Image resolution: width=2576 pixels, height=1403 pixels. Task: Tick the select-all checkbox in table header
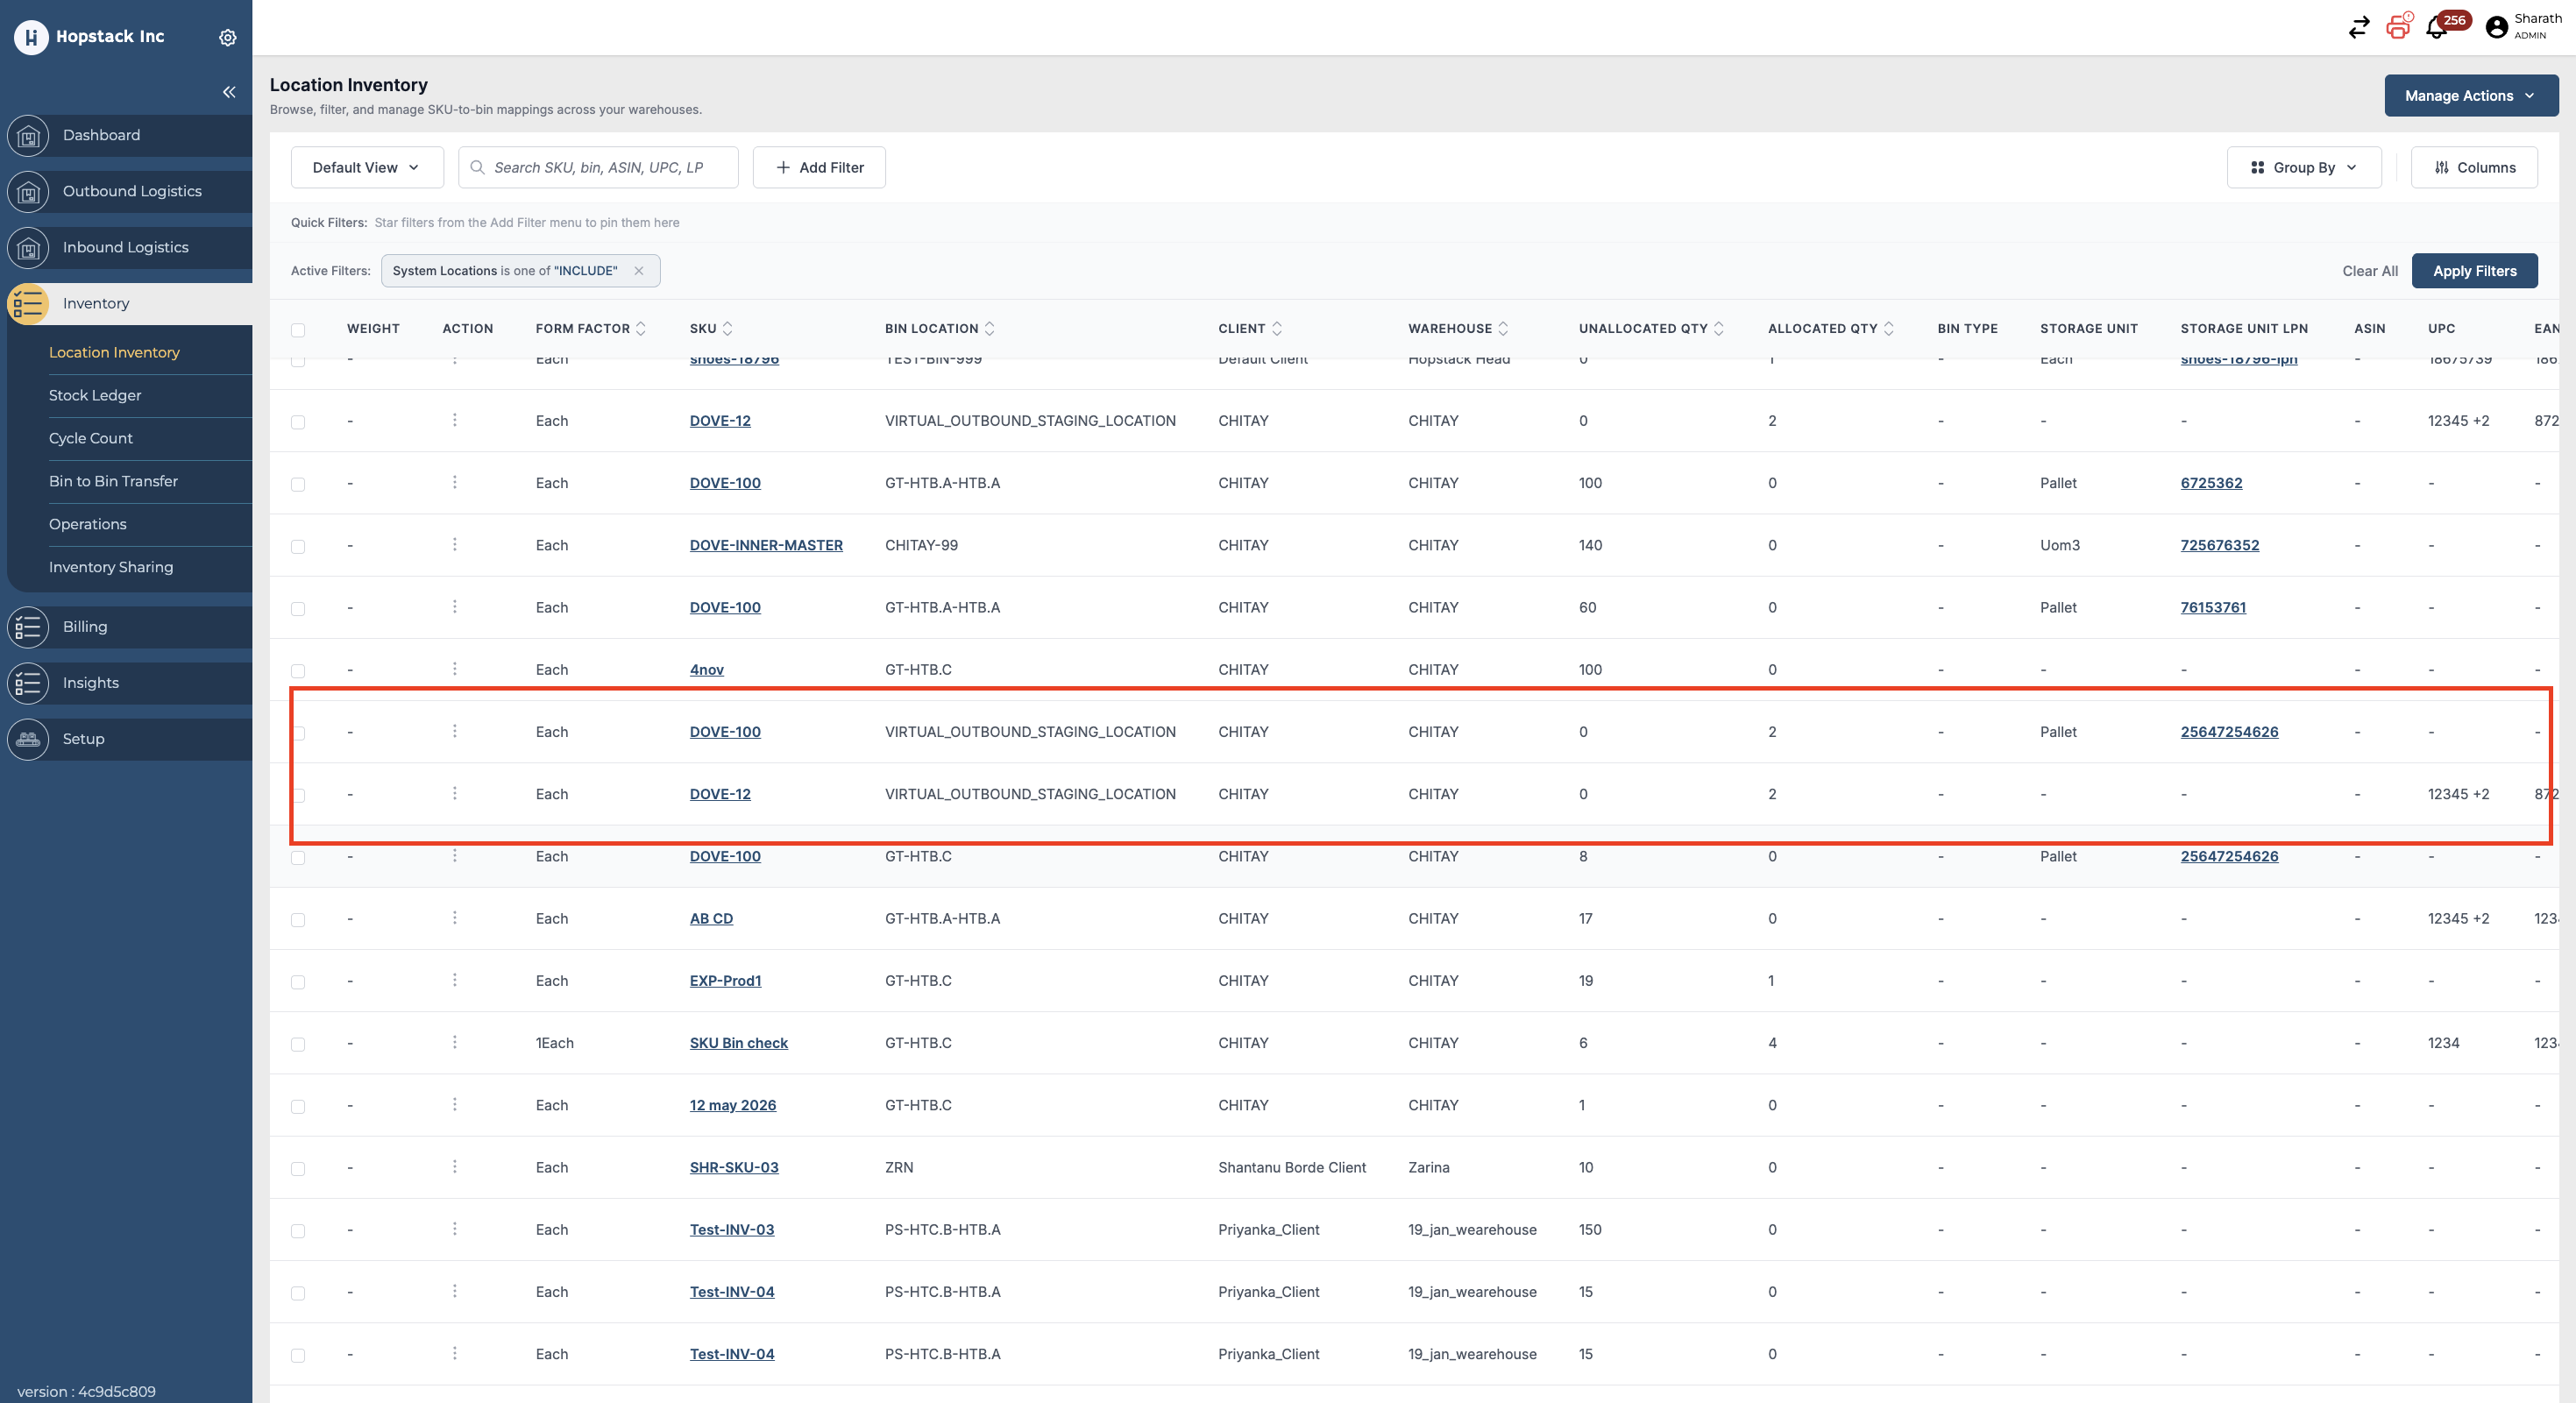(298, 330)
